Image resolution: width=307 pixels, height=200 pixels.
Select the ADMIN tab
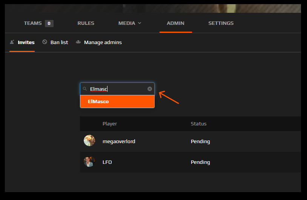(175, 23)
